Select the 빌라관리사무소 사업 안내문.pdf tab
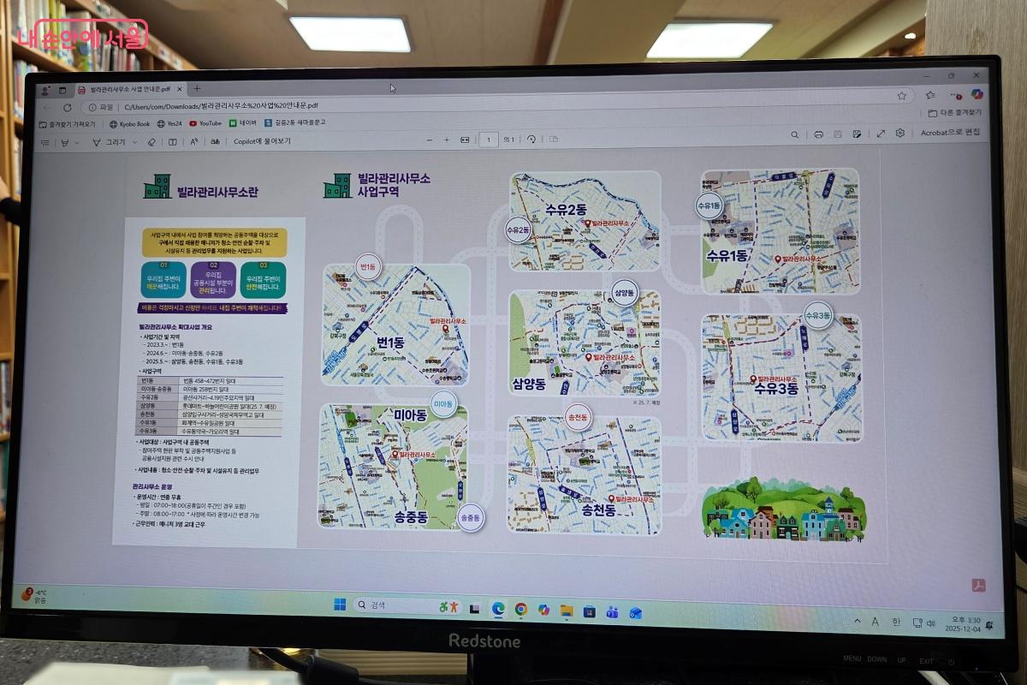 (128, 89)
